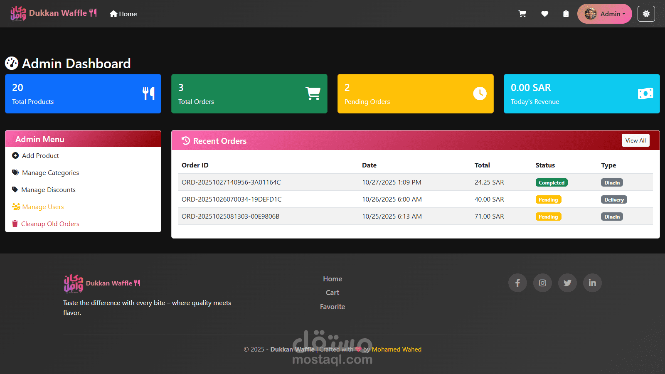Choose Cleanup Old Orders in Admin Menu
The width and height of the screenshot is (665, 374).
[x=83, y=224]
